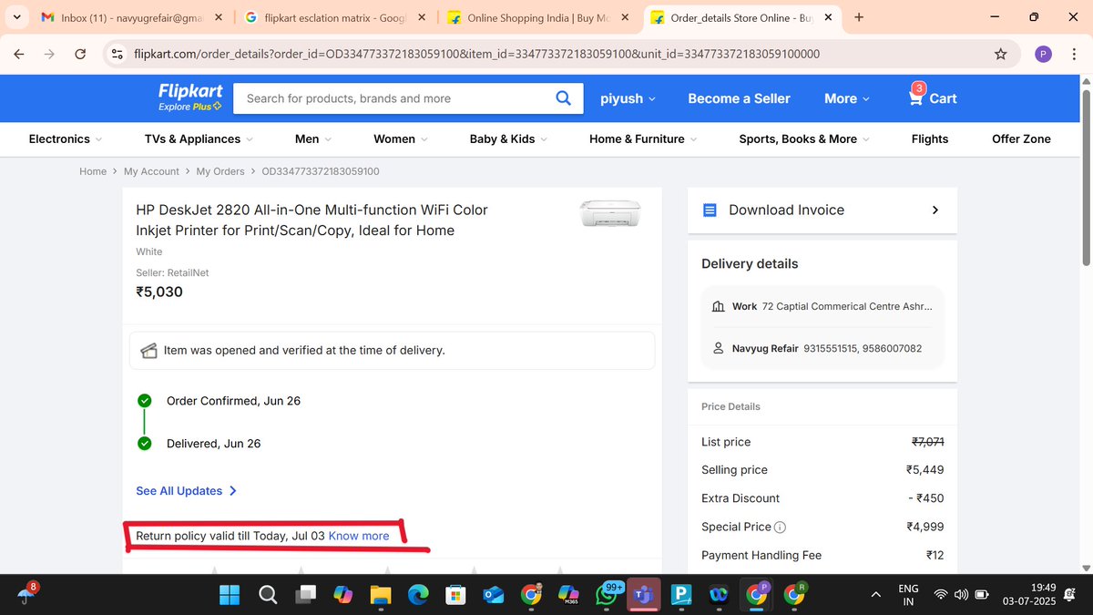Open the HP DeskJet 2820 product title
The width and height of the screenshot is (1093, 615).
click(312, 220)
